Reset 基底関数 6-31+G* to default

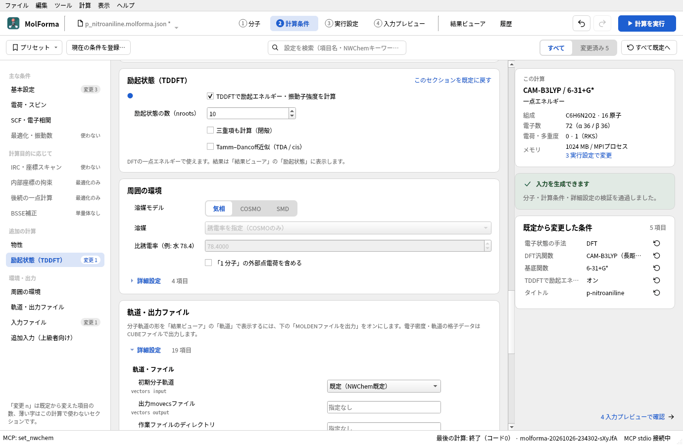[657, 268]
